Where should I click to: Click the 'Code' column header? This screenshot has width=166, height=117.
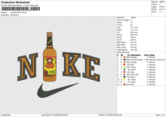[146, 55]
